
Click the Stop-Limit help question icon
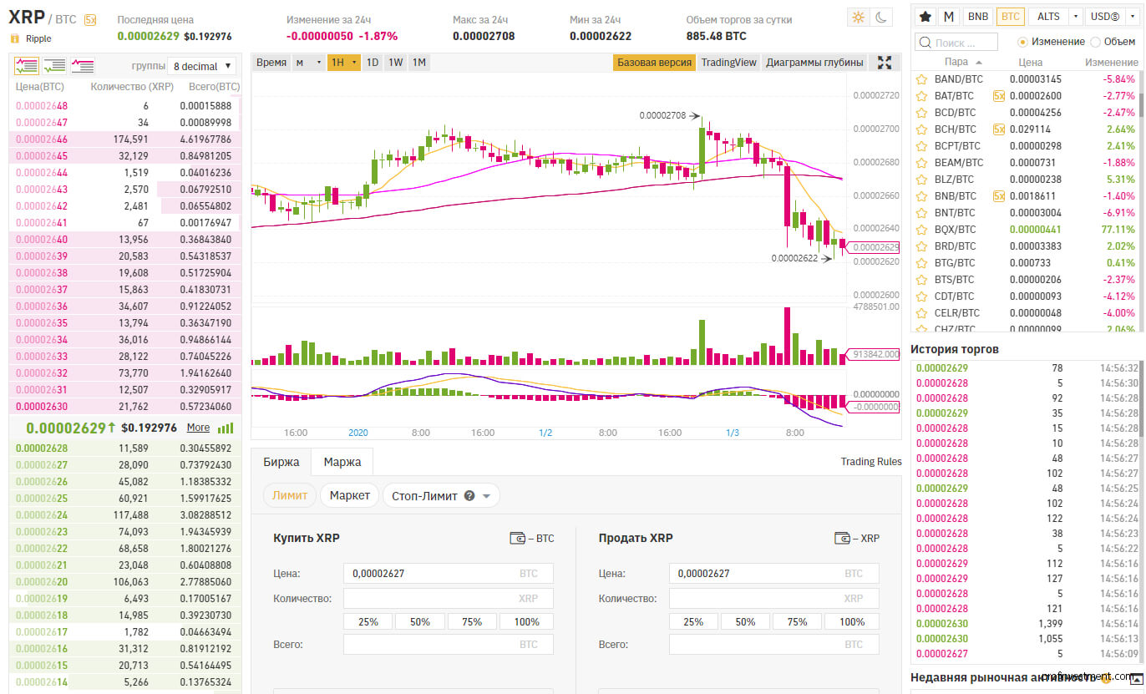(x=469, y=495)
